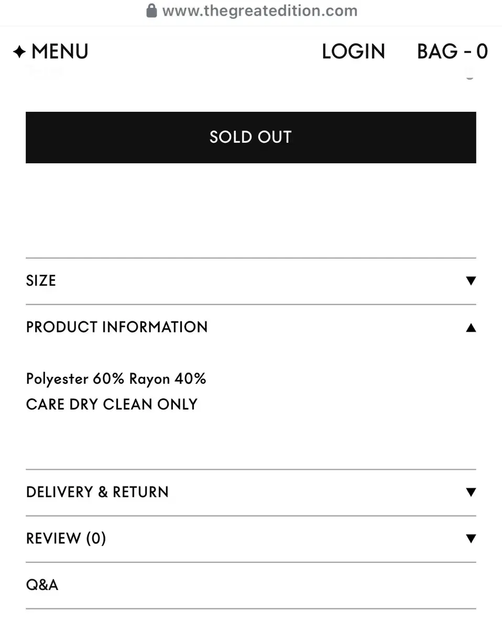
Task: Click the padlock icon in the address bar
Action: [x=151, y=10]
